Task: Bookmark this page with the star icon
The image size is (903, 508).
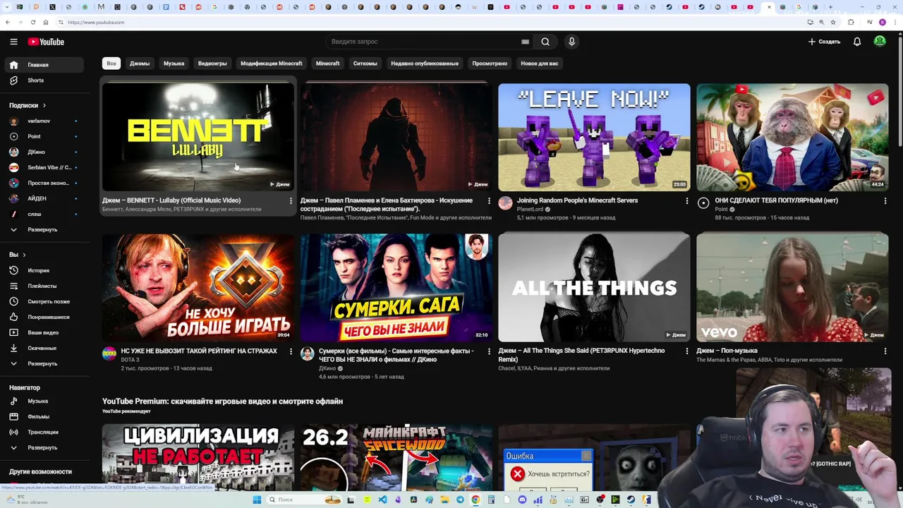Action: [x=833, y=22]
